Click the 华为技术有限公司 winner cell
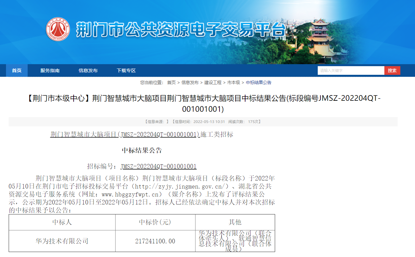Viewport: 415px width, 257px height. click(x=62, y=241)
